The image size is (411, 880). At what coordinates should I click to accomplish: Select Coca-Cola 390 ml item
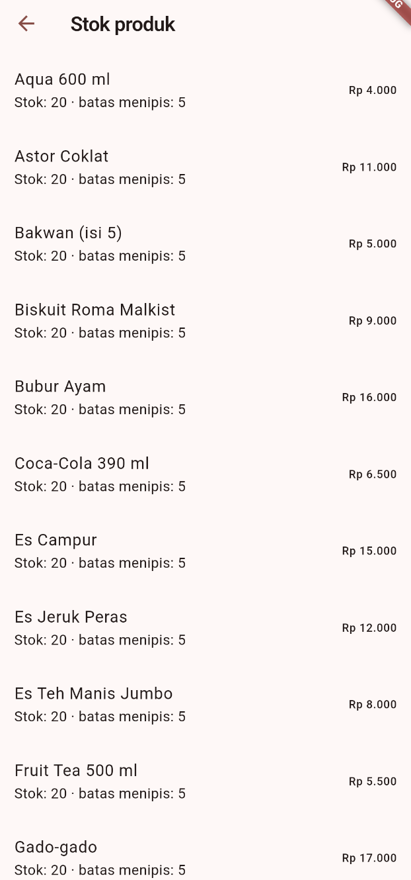(82, 464)
